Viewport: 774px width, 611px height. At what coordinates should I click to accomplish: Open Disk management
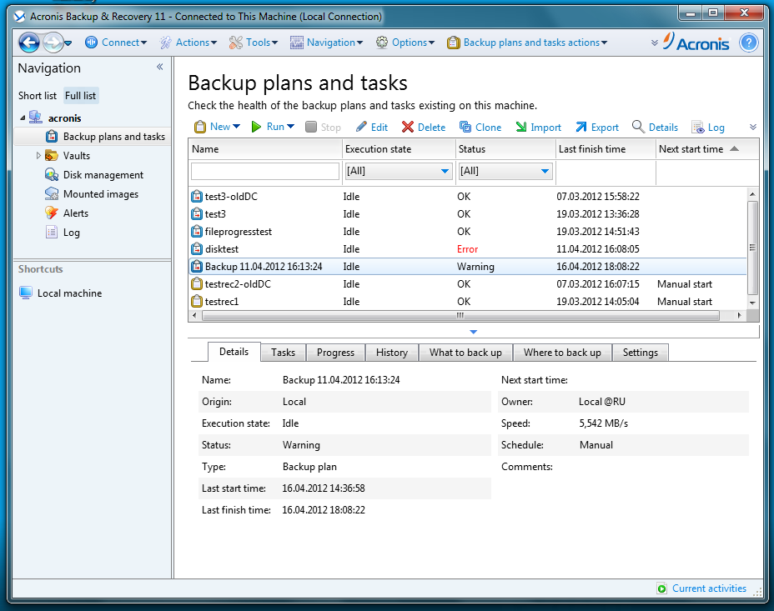[93, 175]
